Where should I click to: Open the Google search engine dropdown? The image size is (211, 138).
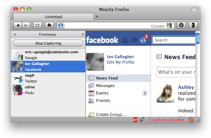click(x=169, y=26)
